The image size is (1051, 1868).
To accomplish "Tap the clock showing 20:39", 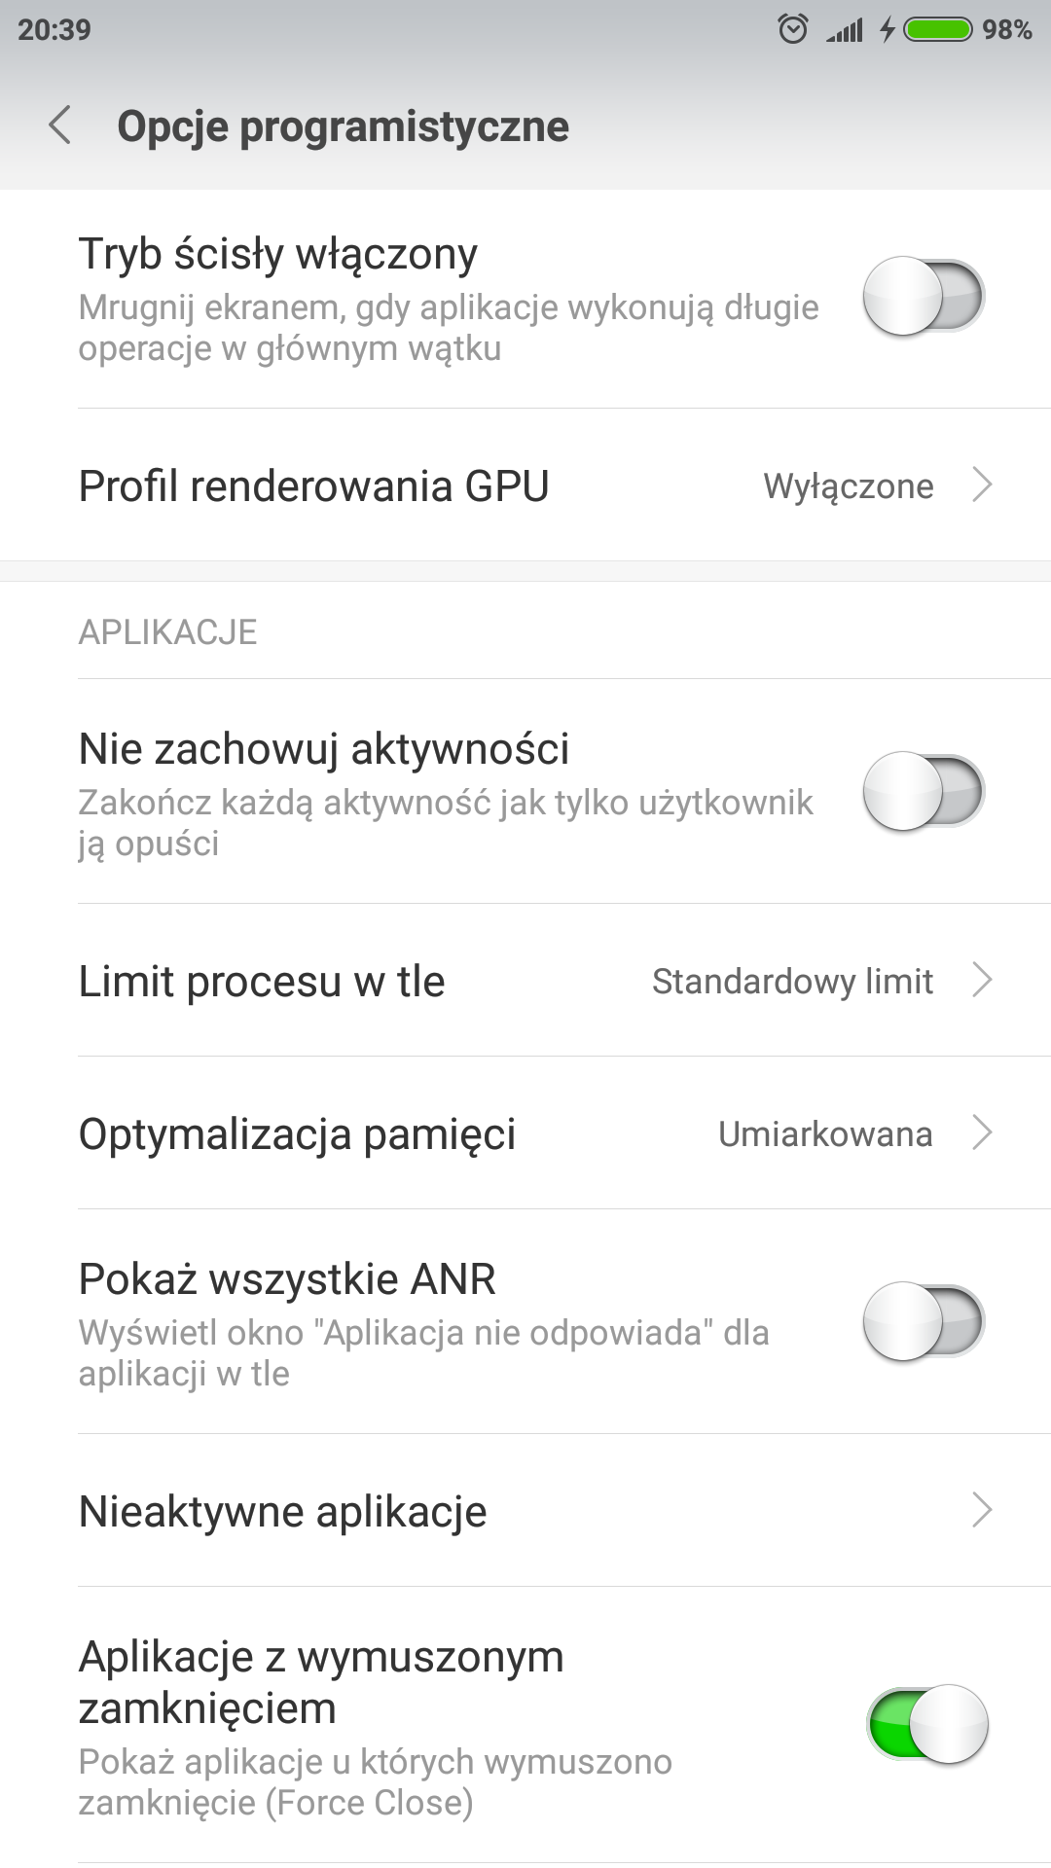I will point(54,30).
